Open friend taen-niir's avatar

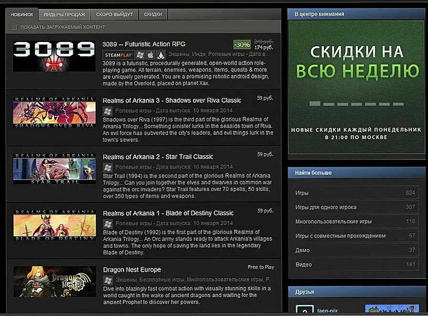(x=305, y=309)
